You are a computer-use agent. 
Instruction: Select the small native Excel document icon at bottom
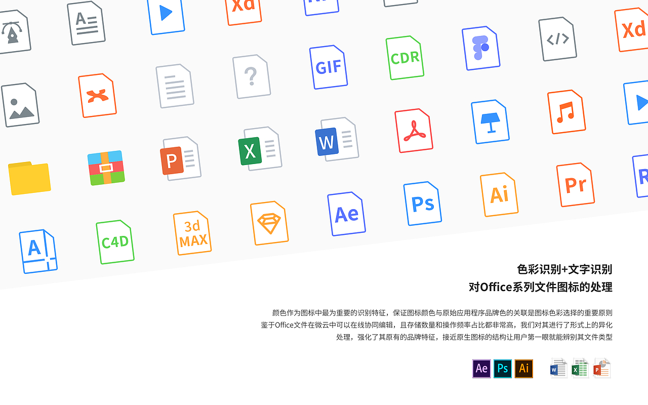[x=580, y=369]
